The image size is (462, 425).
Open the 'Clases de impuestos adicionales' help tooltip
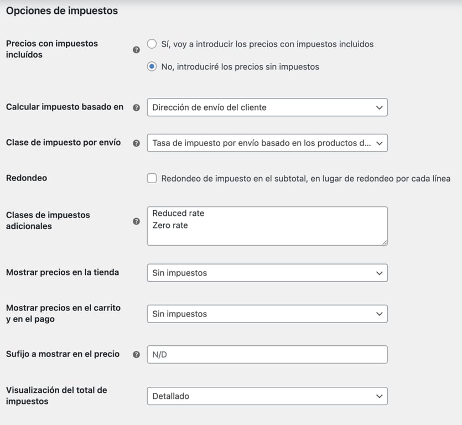point(136,221)
